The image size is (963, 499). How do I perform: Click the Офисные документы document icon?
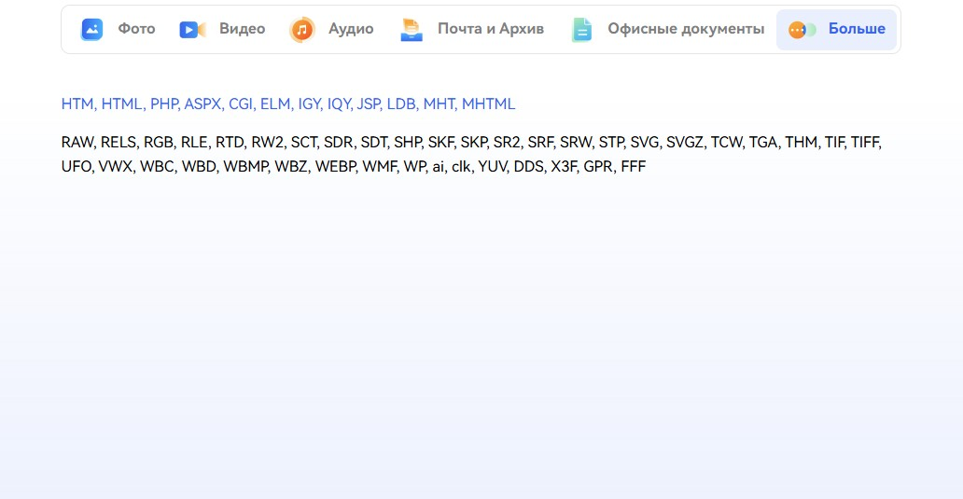pyautogui.click(x=581, y=30)
